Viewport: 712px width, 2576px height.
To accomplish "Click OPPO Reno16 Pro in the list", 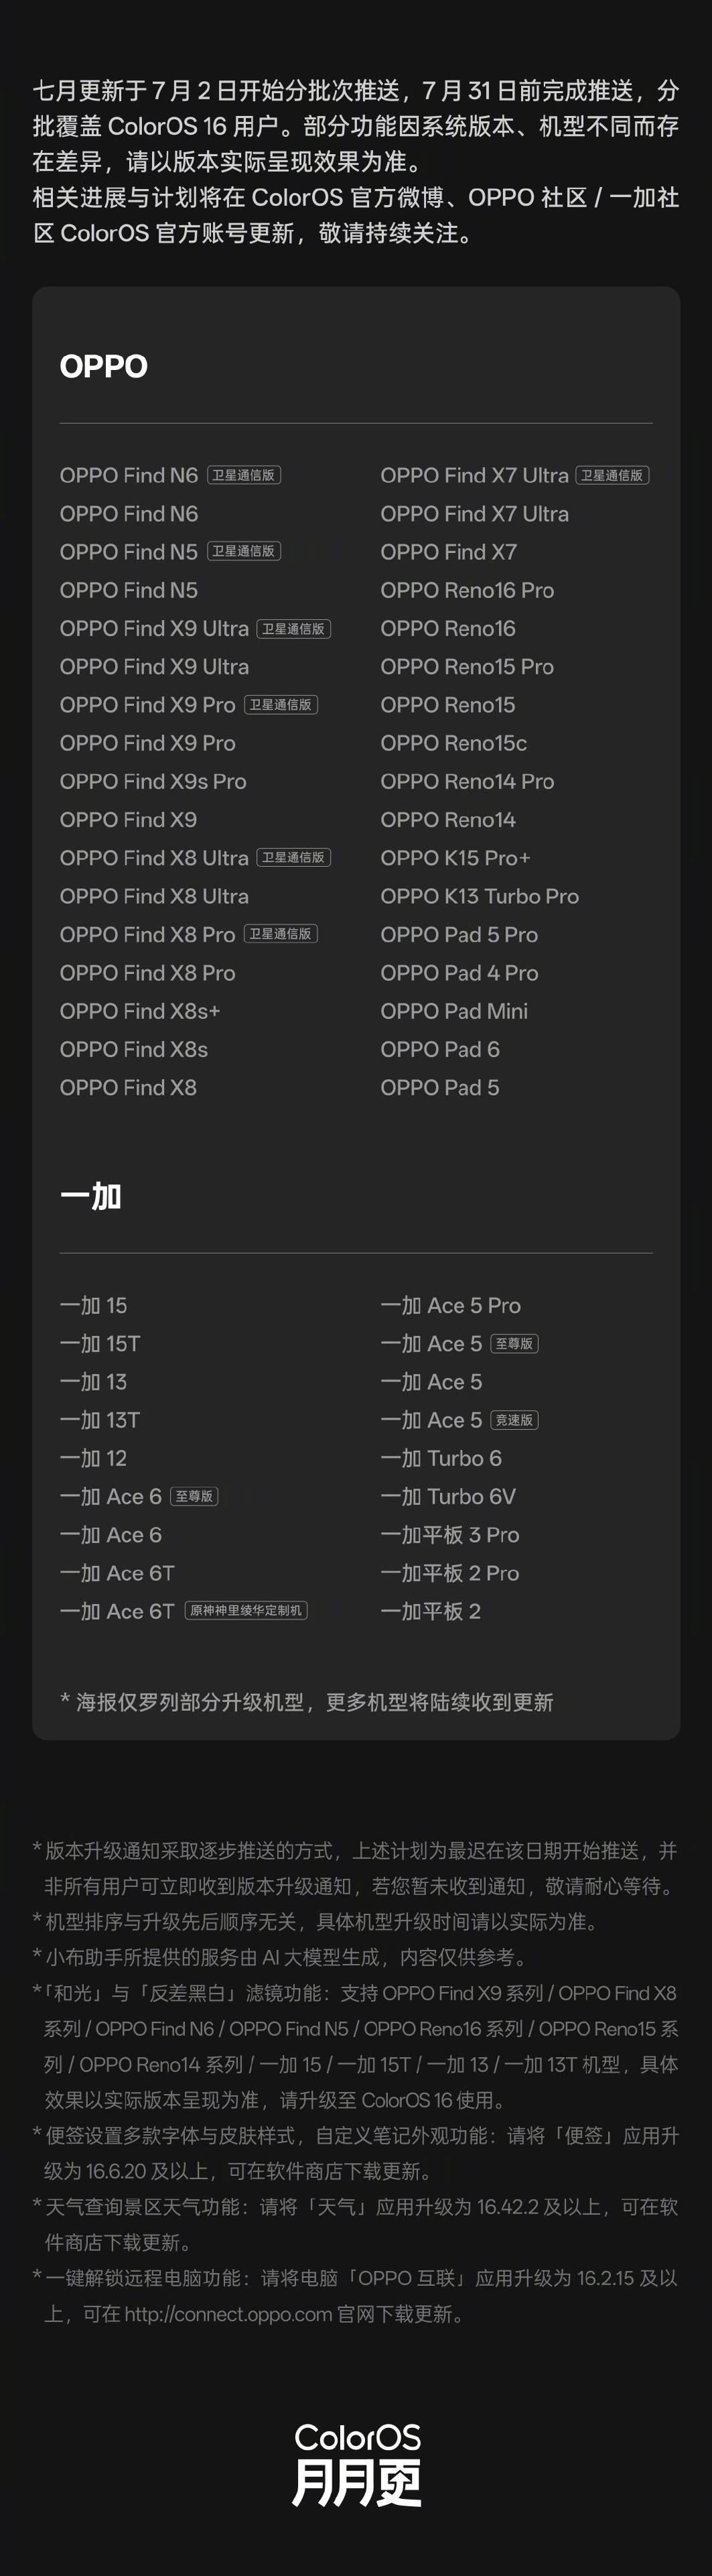I will pyautogui.click(x=468, y=590).
